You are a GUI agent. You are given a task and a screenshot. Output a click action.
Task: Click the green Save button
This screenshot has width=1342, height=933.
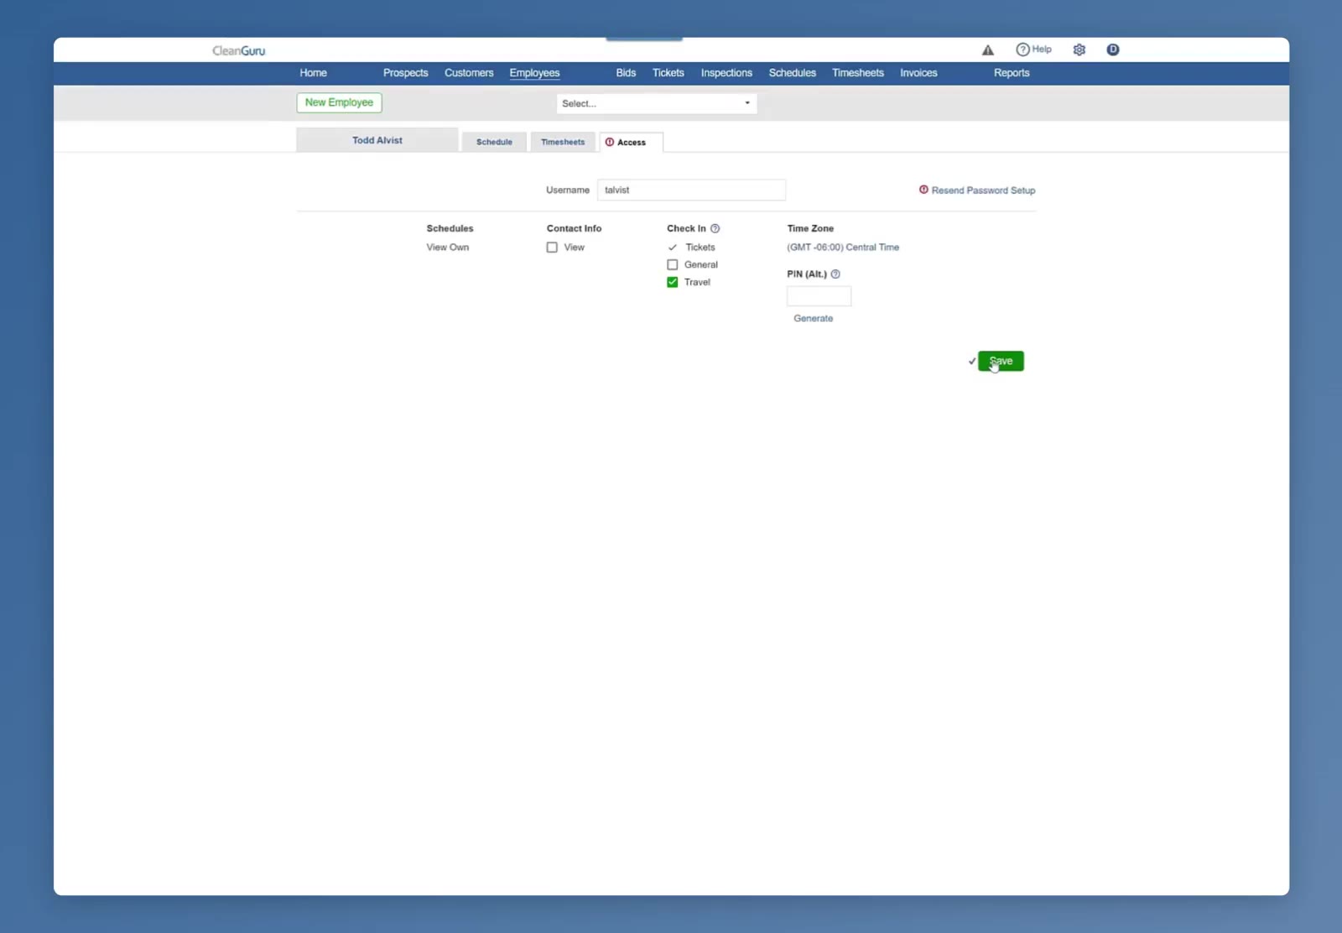point(1001,361)
